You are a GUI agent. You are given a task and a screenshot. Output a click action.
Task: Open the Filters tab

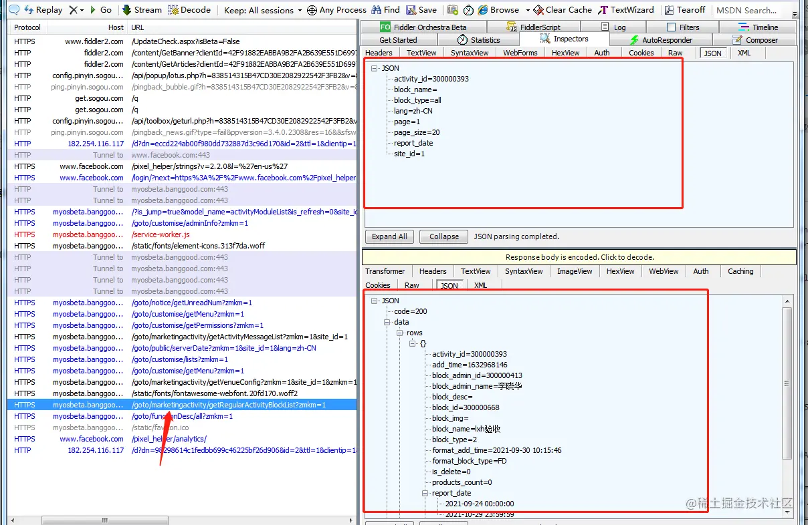point(682,27)
